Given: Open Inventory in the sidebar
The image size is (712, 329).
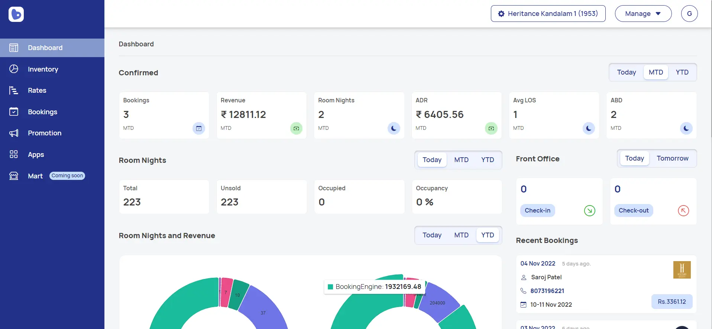Looking at the screenshot, I should 52,69.
